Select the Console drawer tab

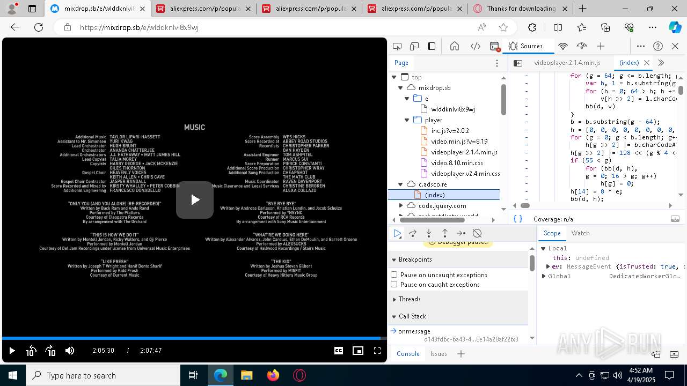coord(408,354)
